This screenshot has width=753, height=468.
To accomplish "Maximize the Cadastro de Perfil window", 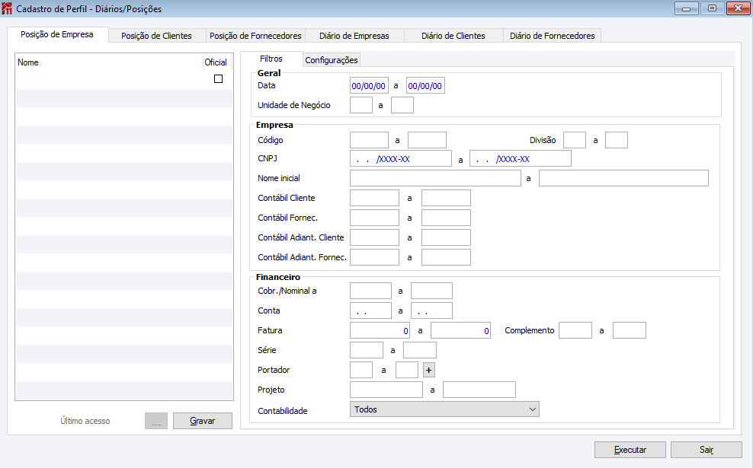I will coord(712,8).
